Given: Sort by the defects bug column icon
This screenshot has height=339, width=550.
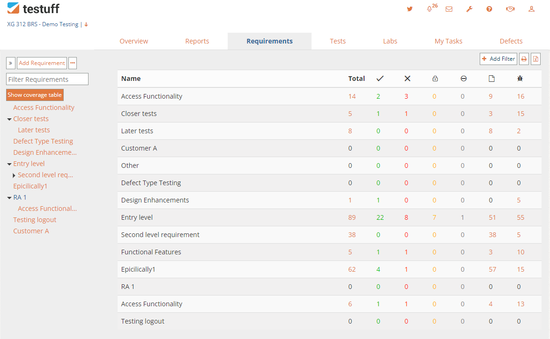Looking at the screenshot, I should (x=520, y=79).
